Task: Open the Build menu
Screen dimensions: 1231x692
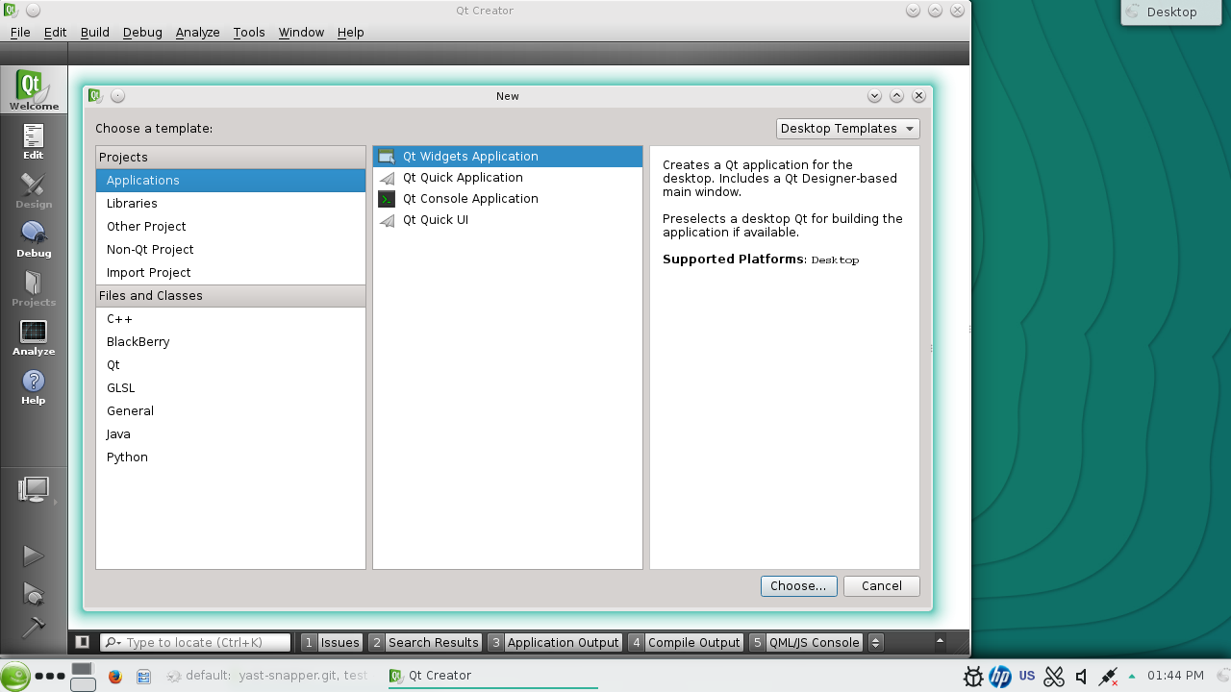Action: 95,32
